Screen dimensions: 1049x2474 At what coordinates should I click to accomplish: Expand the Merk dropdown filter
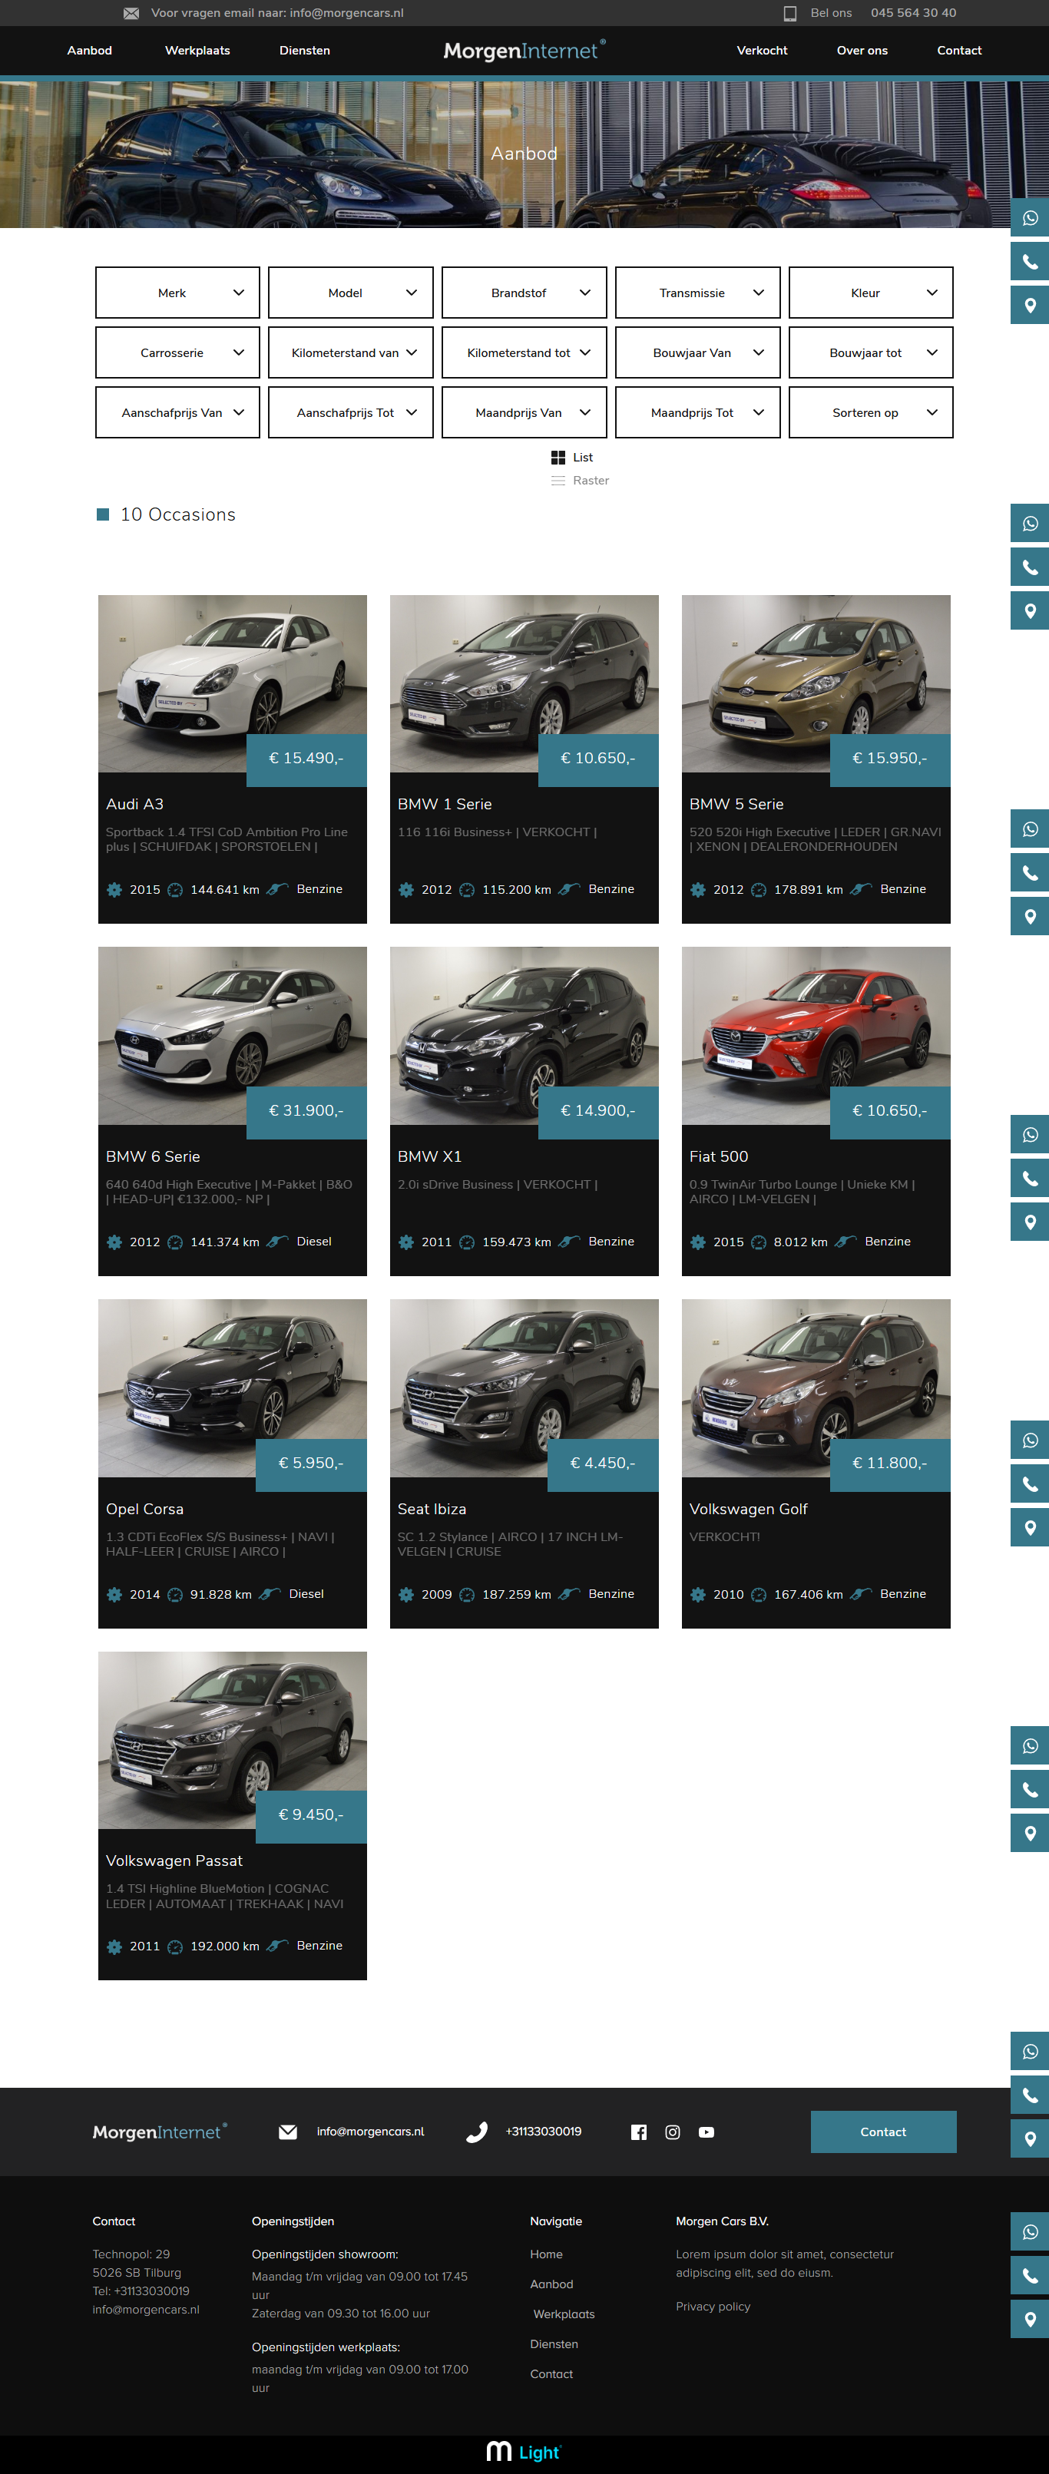point(177,293)
